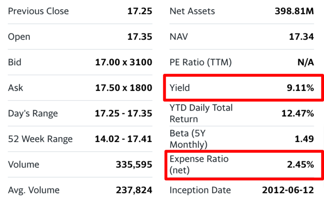This screenshot has width=324, height=201.
Task: Click the Bid value 17.00 x 3100
Action: [x=123, y=62]
